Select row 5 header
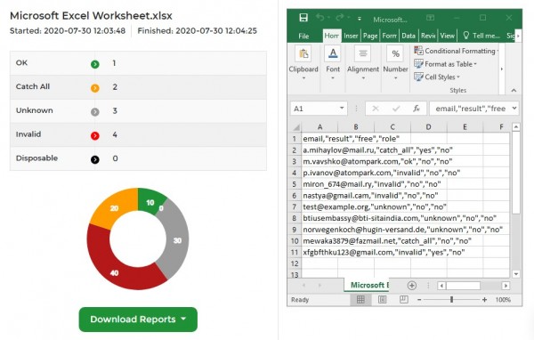Image resolution: width=534 pixels, height=340 pixels. pyautogui.click(x=295, y=184)
